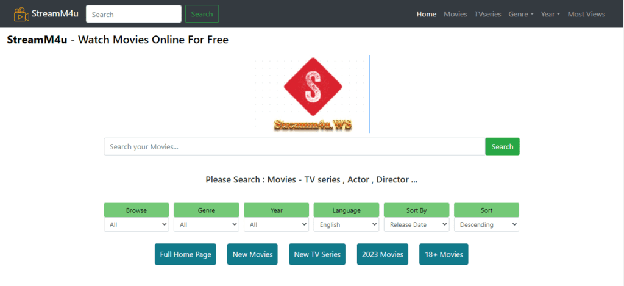The height and width of the screenshot is (286, 624).
Task: Open the Year filter dropdown set to All
Action: (x=276, y=224)
